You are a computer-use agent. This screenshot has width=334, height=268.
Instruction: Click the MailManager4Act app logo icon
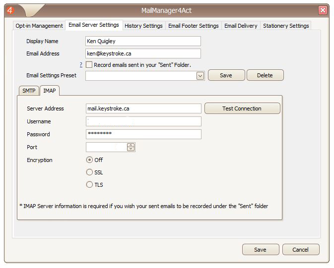pyautogui.click(x=10, y=10)
